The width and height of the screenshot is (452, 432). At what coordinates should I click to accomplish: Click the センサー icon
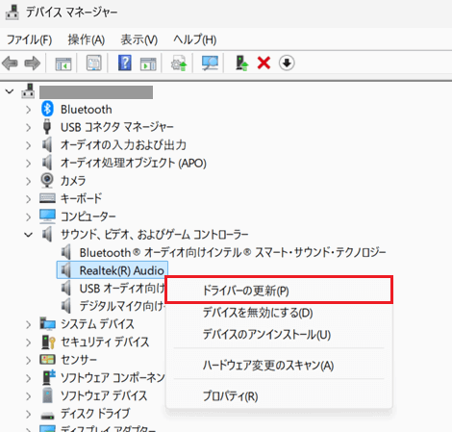[47, 360]
